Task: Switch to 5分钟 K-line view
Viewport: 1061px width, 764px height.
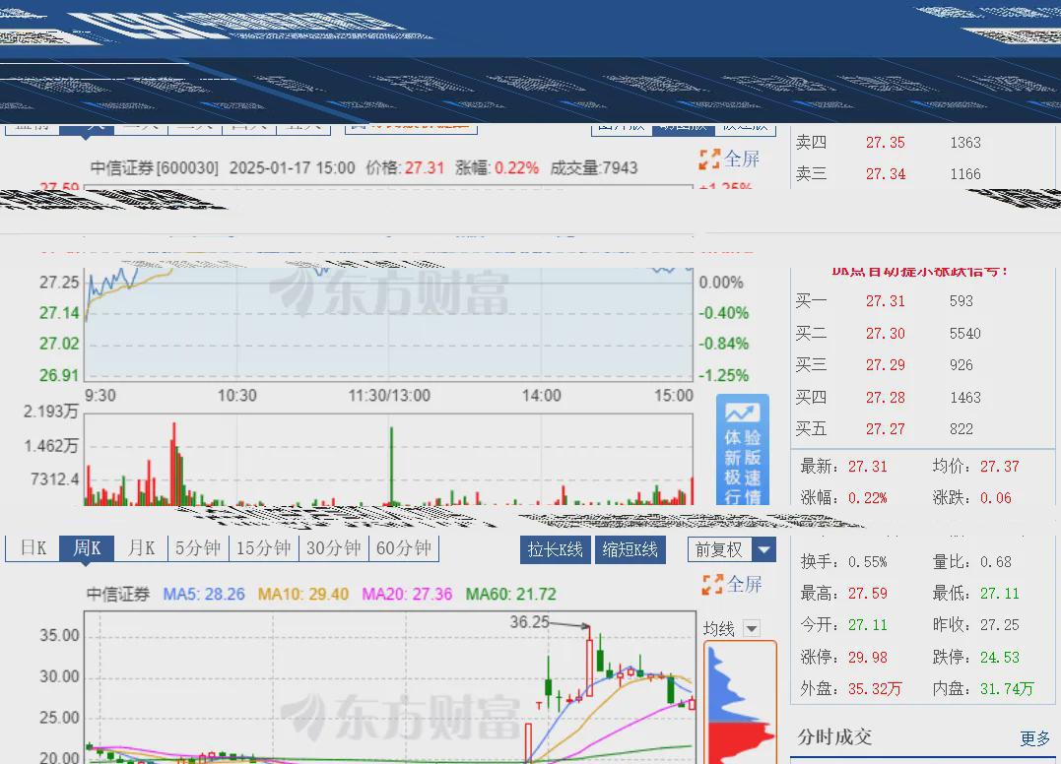Action: 198,548
